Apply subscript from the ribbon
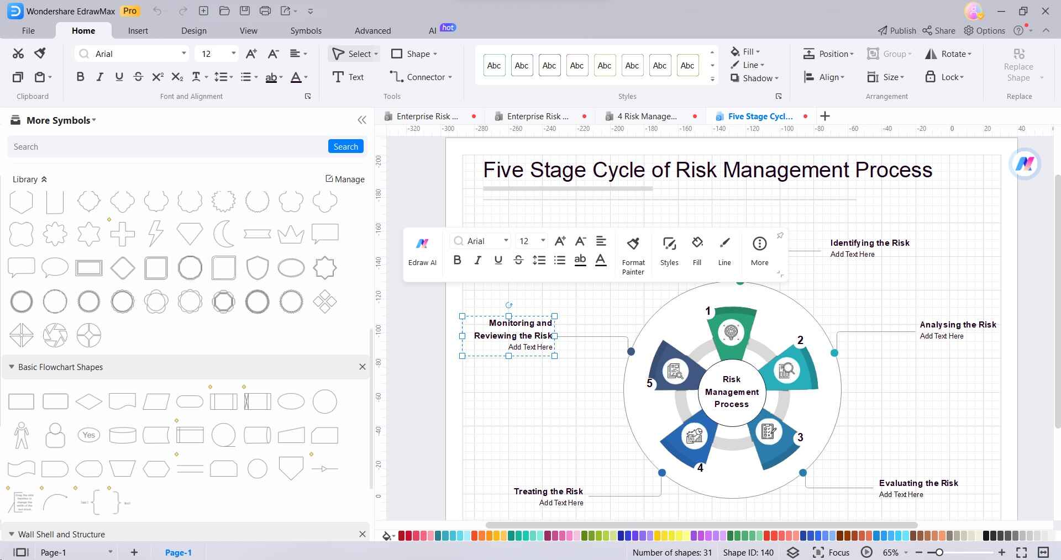This screenshot has height=560, width=1061. pyautogui.click(x=177, y=77)
